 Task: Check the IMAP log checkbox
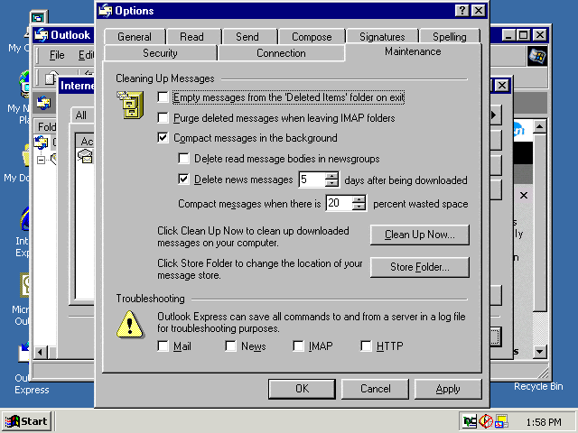tap(298, 346)
